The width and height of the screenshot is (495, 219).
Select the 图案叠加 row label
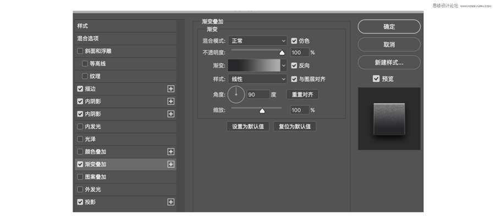tap(95, 177)
